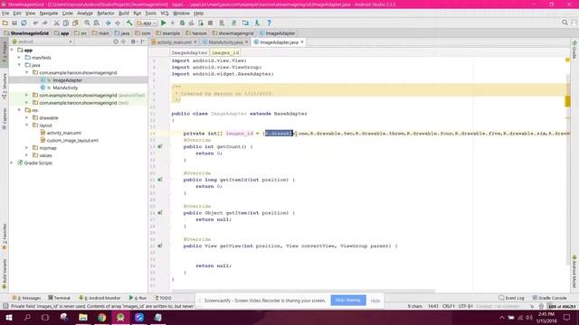Screen dimensions: 579x325
Task: Click the images_id breadcrumb in editor
Action: tap(225, 52)
